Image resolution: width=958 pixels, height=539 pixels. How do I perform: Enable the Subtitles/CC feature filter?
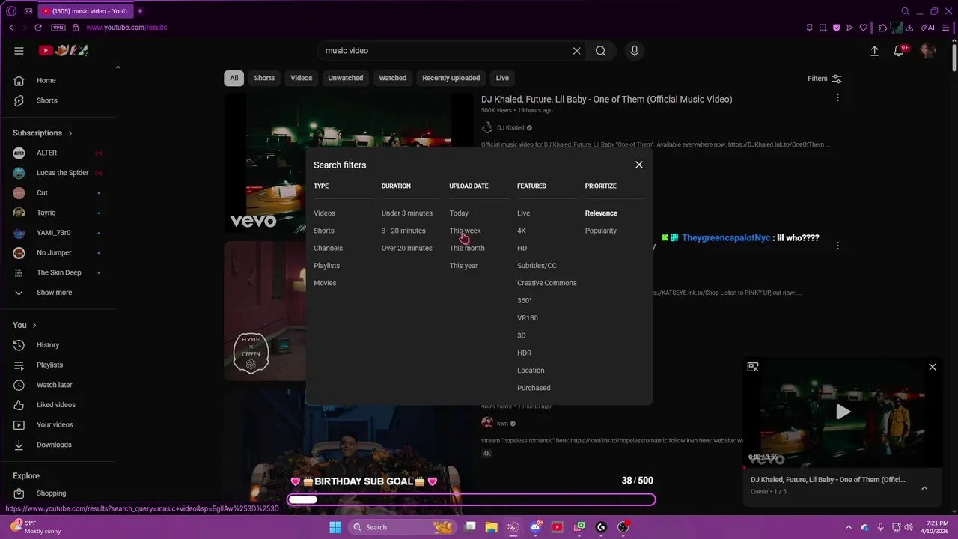537,266
